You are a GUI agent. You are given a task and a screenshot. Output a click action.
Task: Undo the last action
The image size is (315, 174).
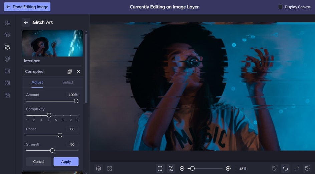click(x=285, y=168)
